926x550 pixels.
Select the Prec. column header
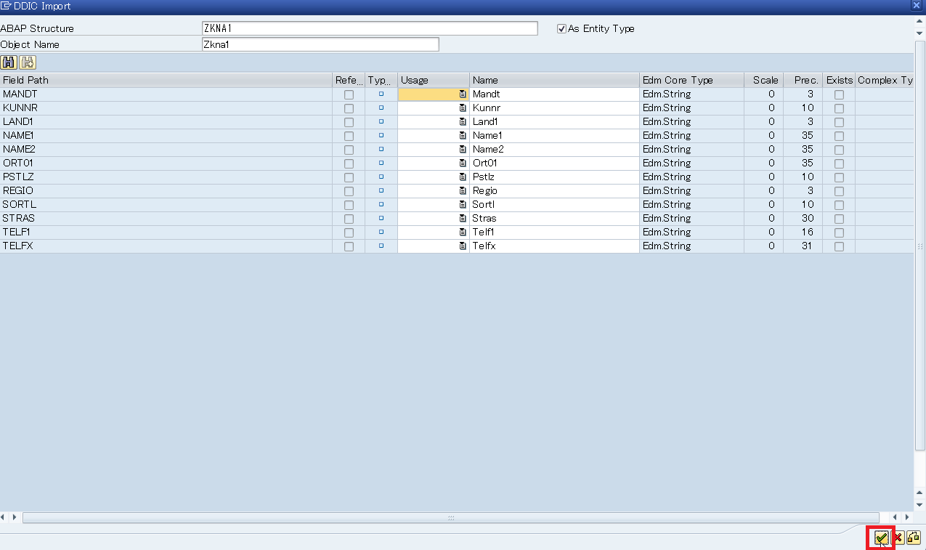coord(803,80)
